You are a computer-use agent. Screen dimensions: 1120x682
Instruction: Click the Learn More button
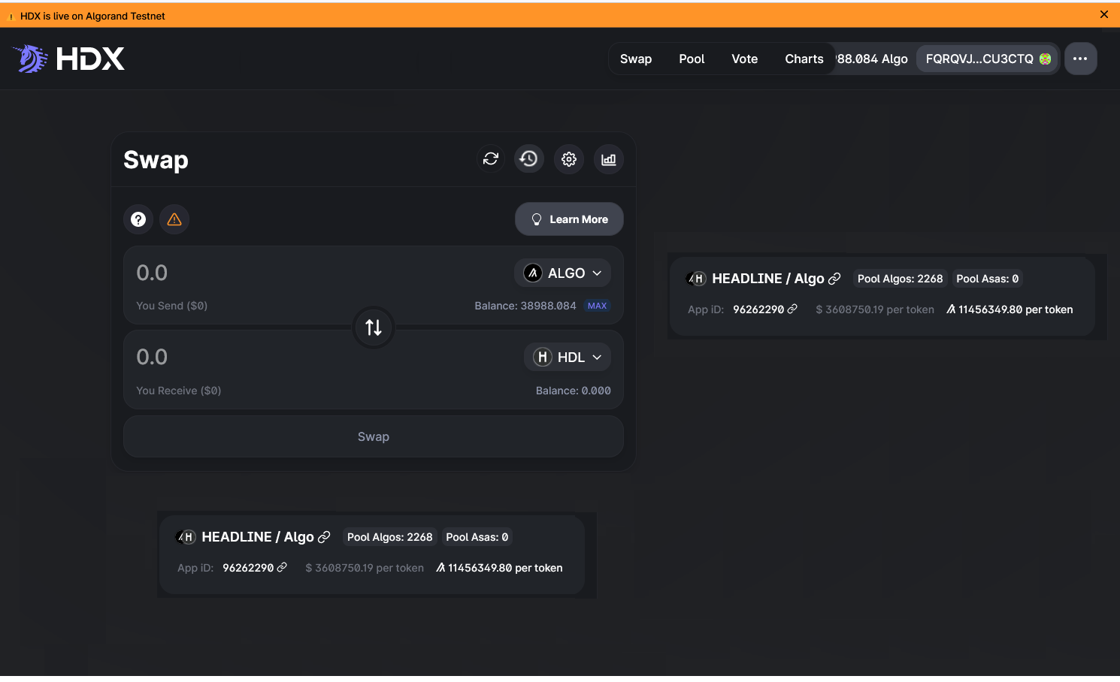(x=569, y=219)
